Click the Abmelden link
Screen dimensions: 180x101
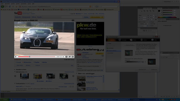[x=102, y=14]
